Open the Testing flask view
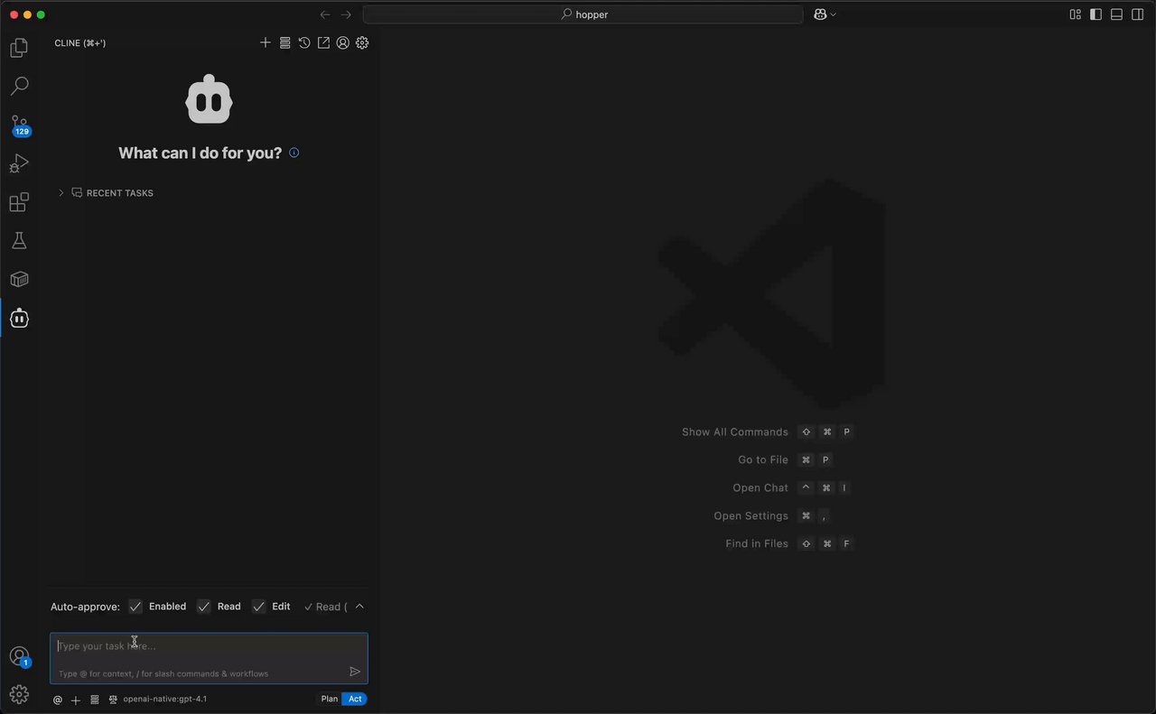Viewport: 1156px width, 714px height. (x=19, y=241)
